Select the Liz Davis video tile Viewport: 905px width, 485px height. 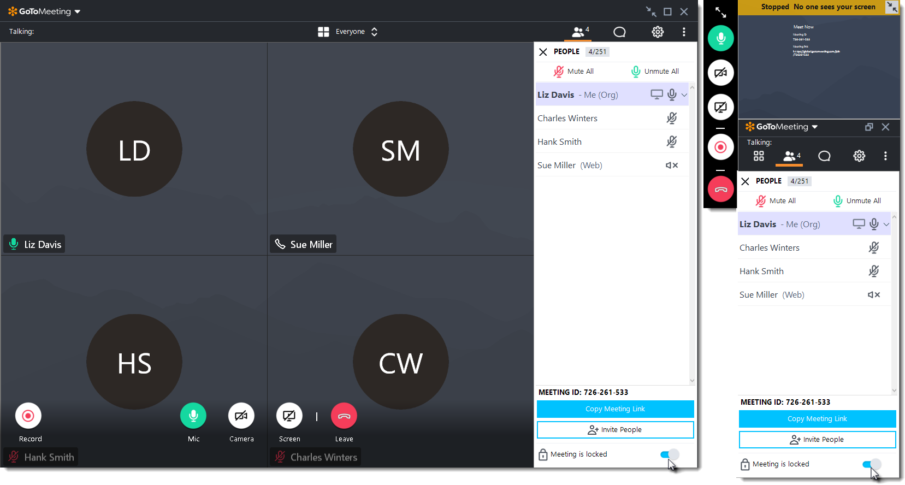click(134, 149)
